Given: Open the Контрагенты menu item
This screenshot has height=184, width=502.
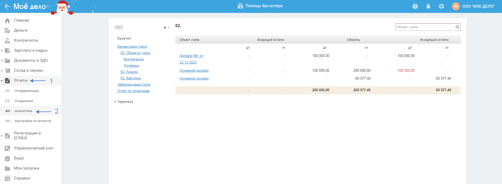Looking at the screenshot, I should point(26,40).
